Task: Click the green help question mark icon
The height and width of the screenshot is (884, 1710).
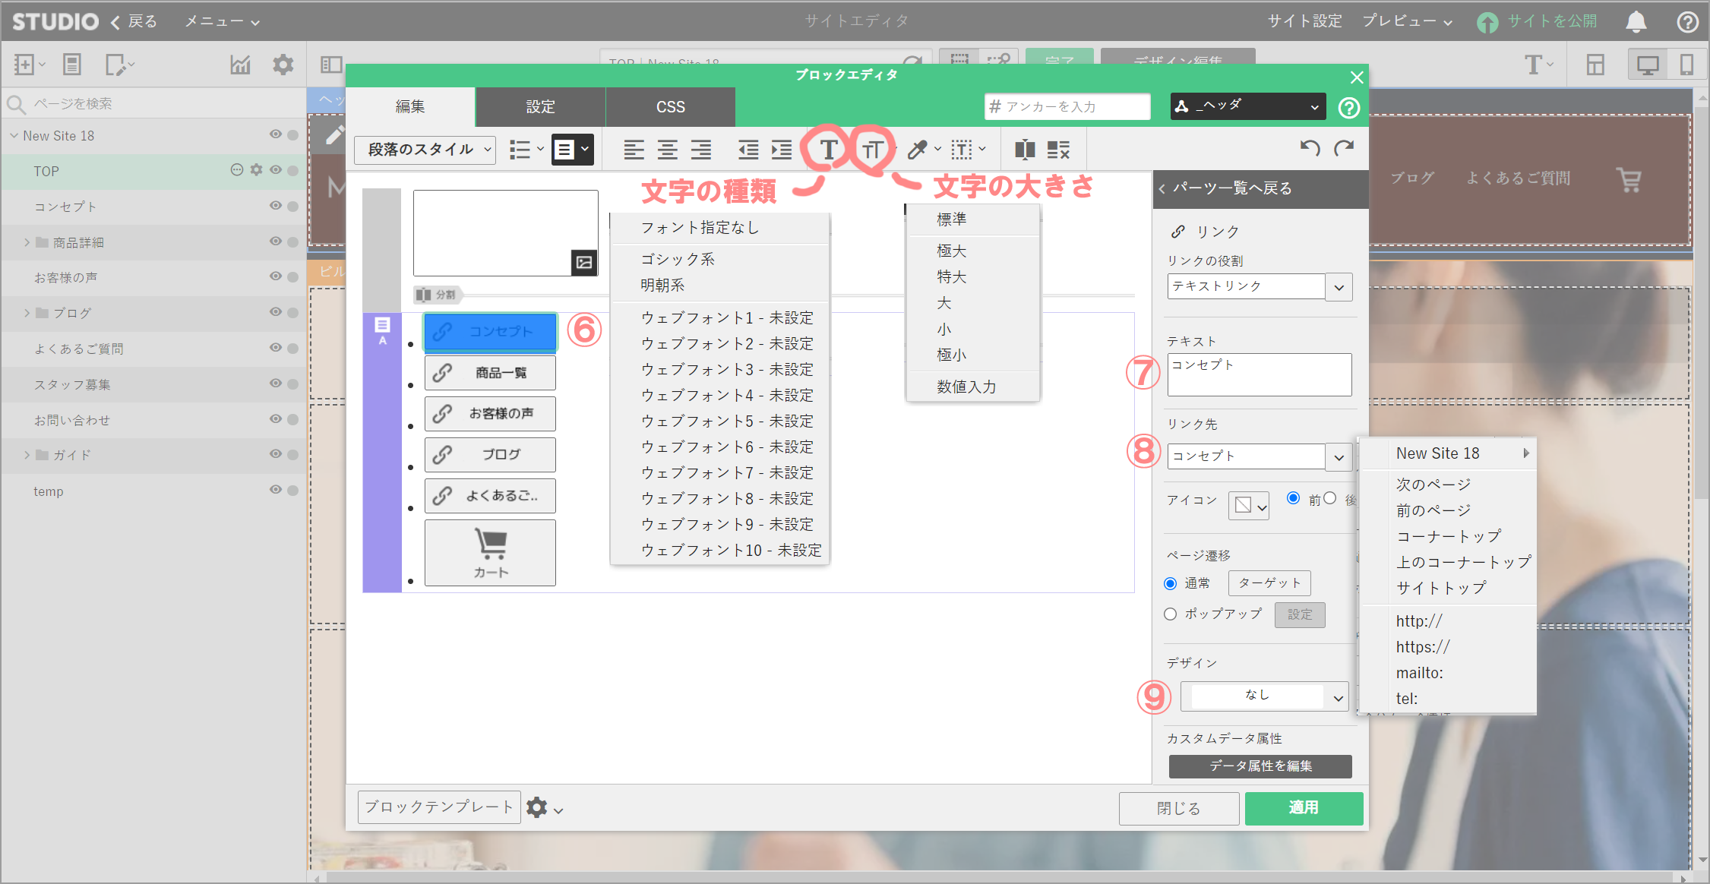Action: [1348, 108]
